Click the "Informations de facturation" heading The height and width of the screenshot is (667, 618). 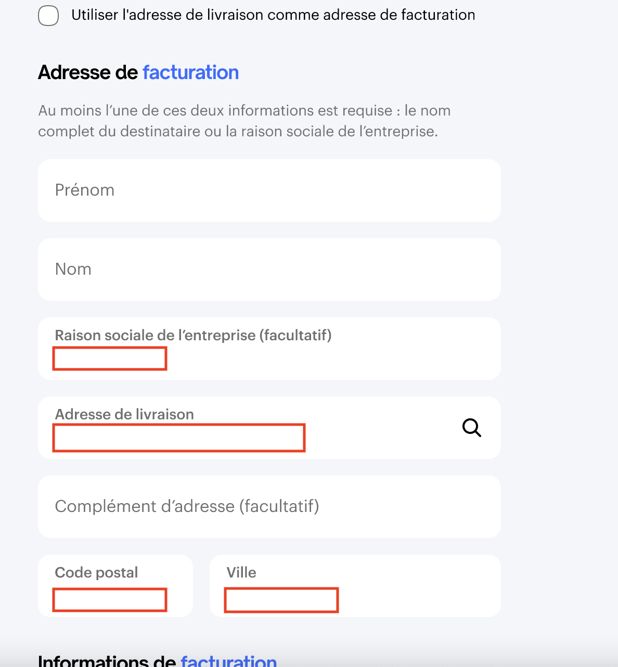click(157, 661)
